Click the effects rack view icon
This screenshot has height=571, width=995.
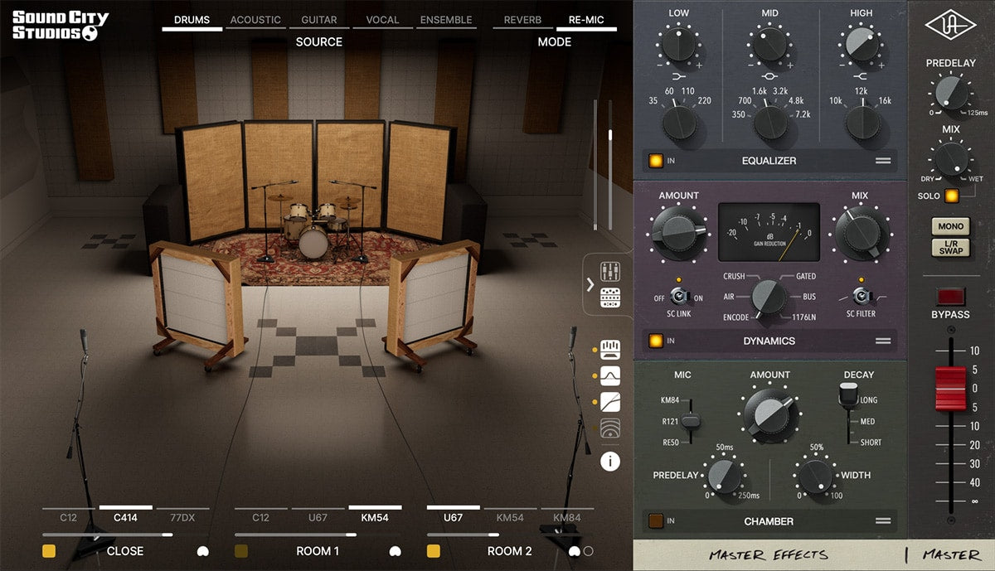[610, 298]
